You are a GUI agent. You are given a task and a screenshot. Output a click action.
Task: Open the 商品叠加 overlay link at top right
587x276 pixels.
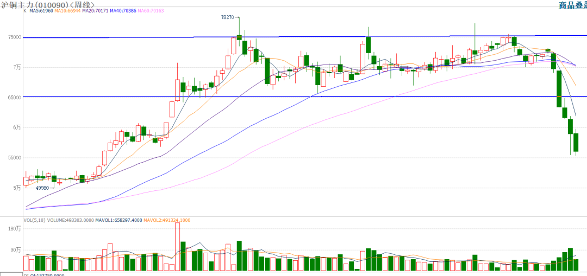point(573,5)
